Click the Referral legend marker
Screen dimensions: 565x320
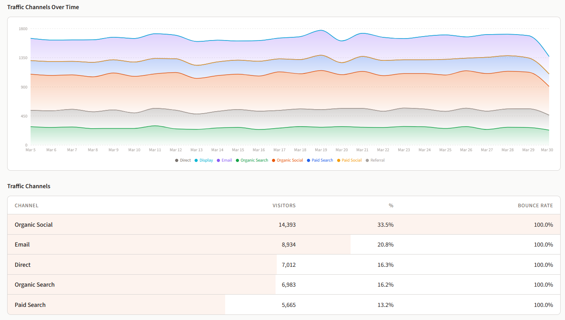coord(367,160)
